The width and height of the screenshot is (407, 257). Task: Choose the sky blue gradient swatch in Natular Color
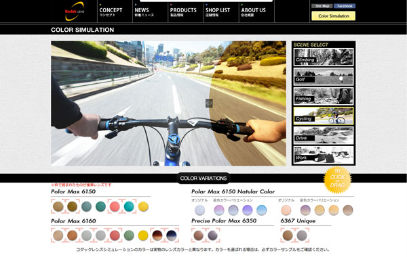[x=262, y=210]
